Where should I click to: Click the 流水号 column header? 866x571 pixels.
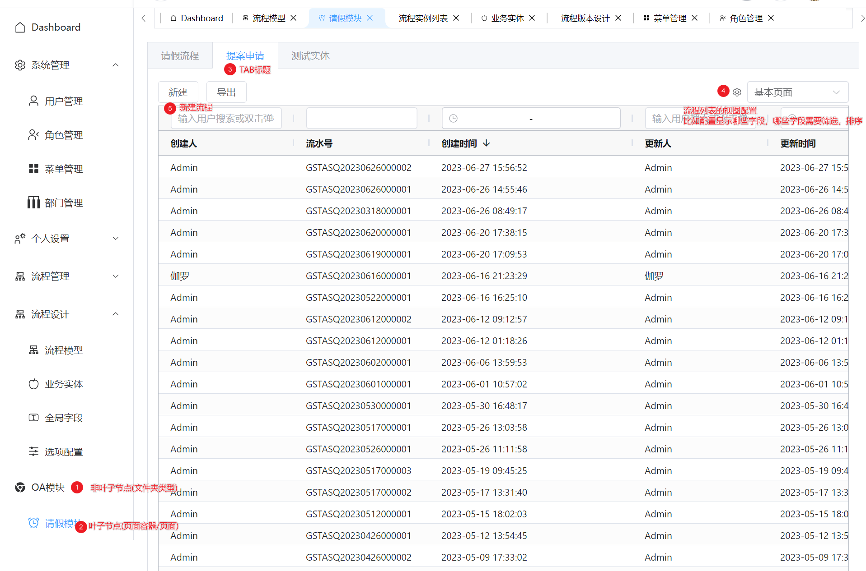tap(319, 143)
